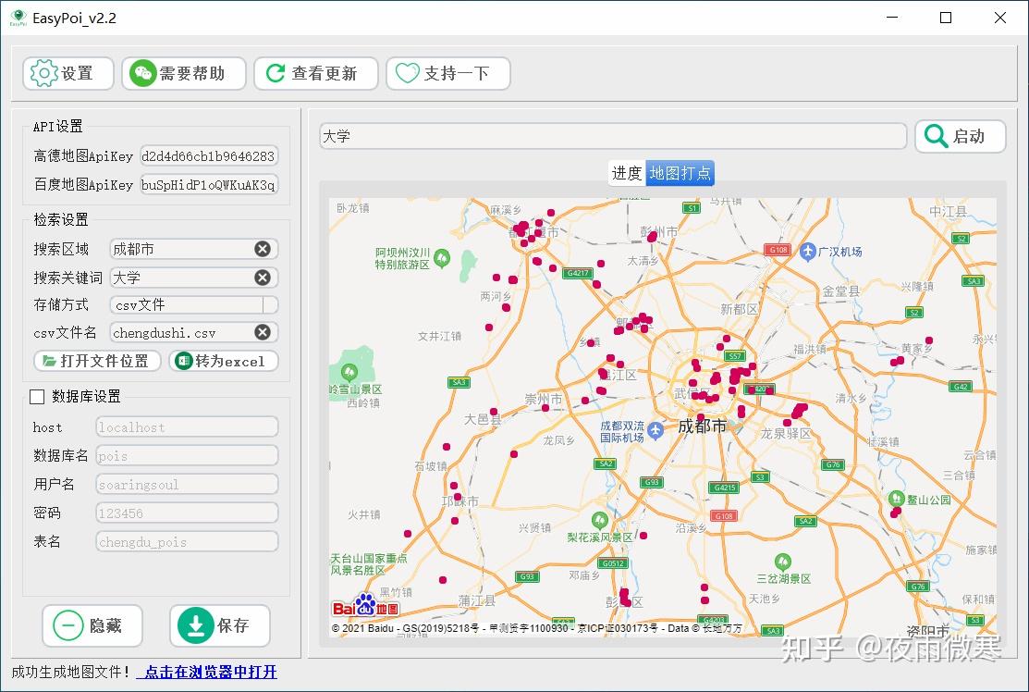Screen dimensions: 1029x692
Task: Click the 三岔湖景区 scenic icon on map
Action: click(782, 562)
